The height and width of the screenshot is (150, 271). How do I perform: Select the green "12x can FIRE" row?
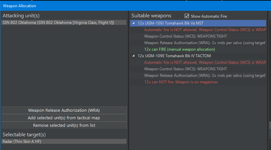(x=179, y=49)
